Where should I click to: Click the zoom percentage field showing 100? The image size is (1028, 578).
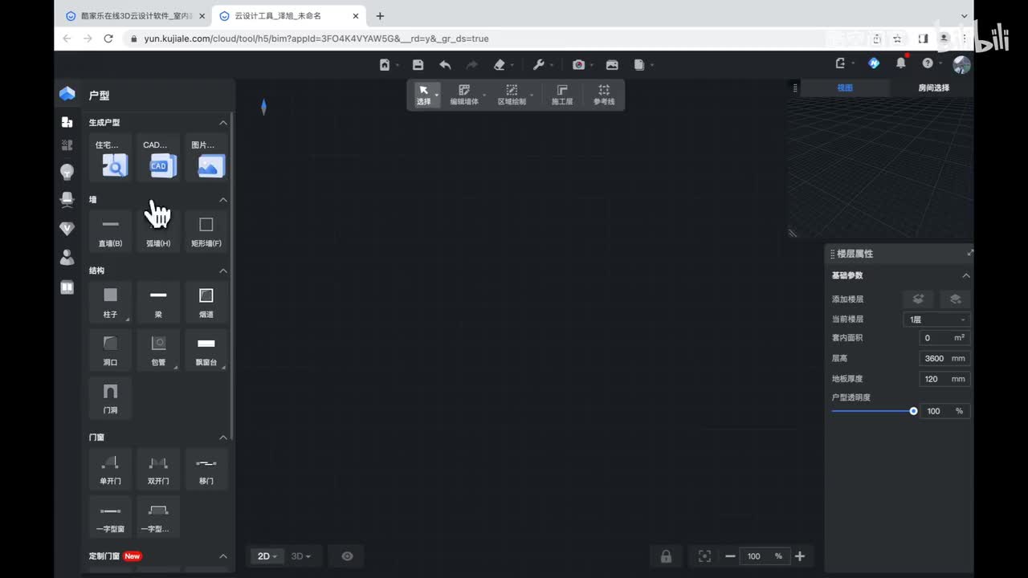pyautogui.click(x=764, y=556)
